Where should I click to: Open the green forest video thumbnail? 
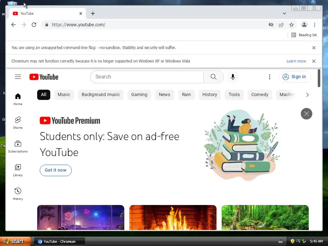coord(265,217)
